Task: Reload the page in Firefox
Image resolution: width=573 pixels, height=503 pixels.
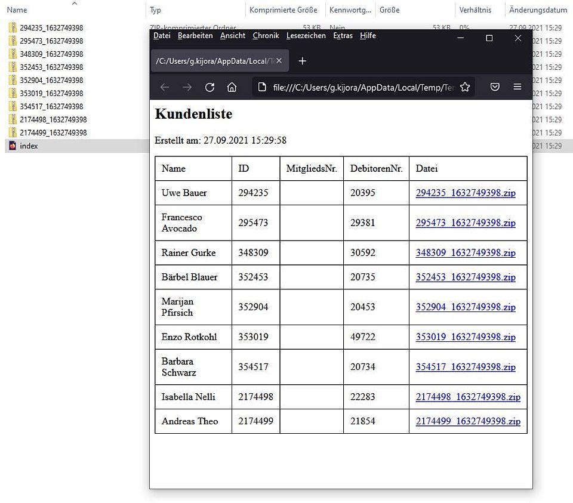Action: click(x=210, y=87)
